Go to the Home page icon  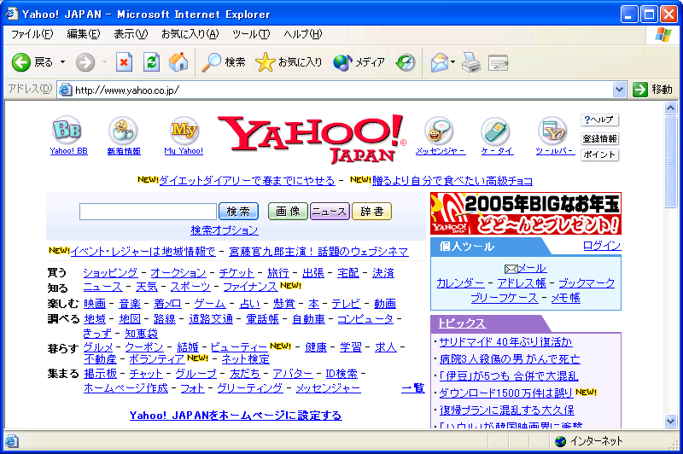click(x=178, y=62)
